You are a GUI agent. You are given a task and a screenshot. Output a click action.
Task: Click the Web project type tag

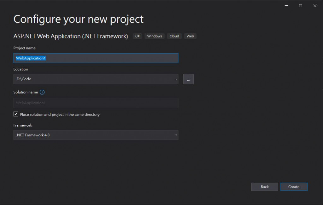190,36
